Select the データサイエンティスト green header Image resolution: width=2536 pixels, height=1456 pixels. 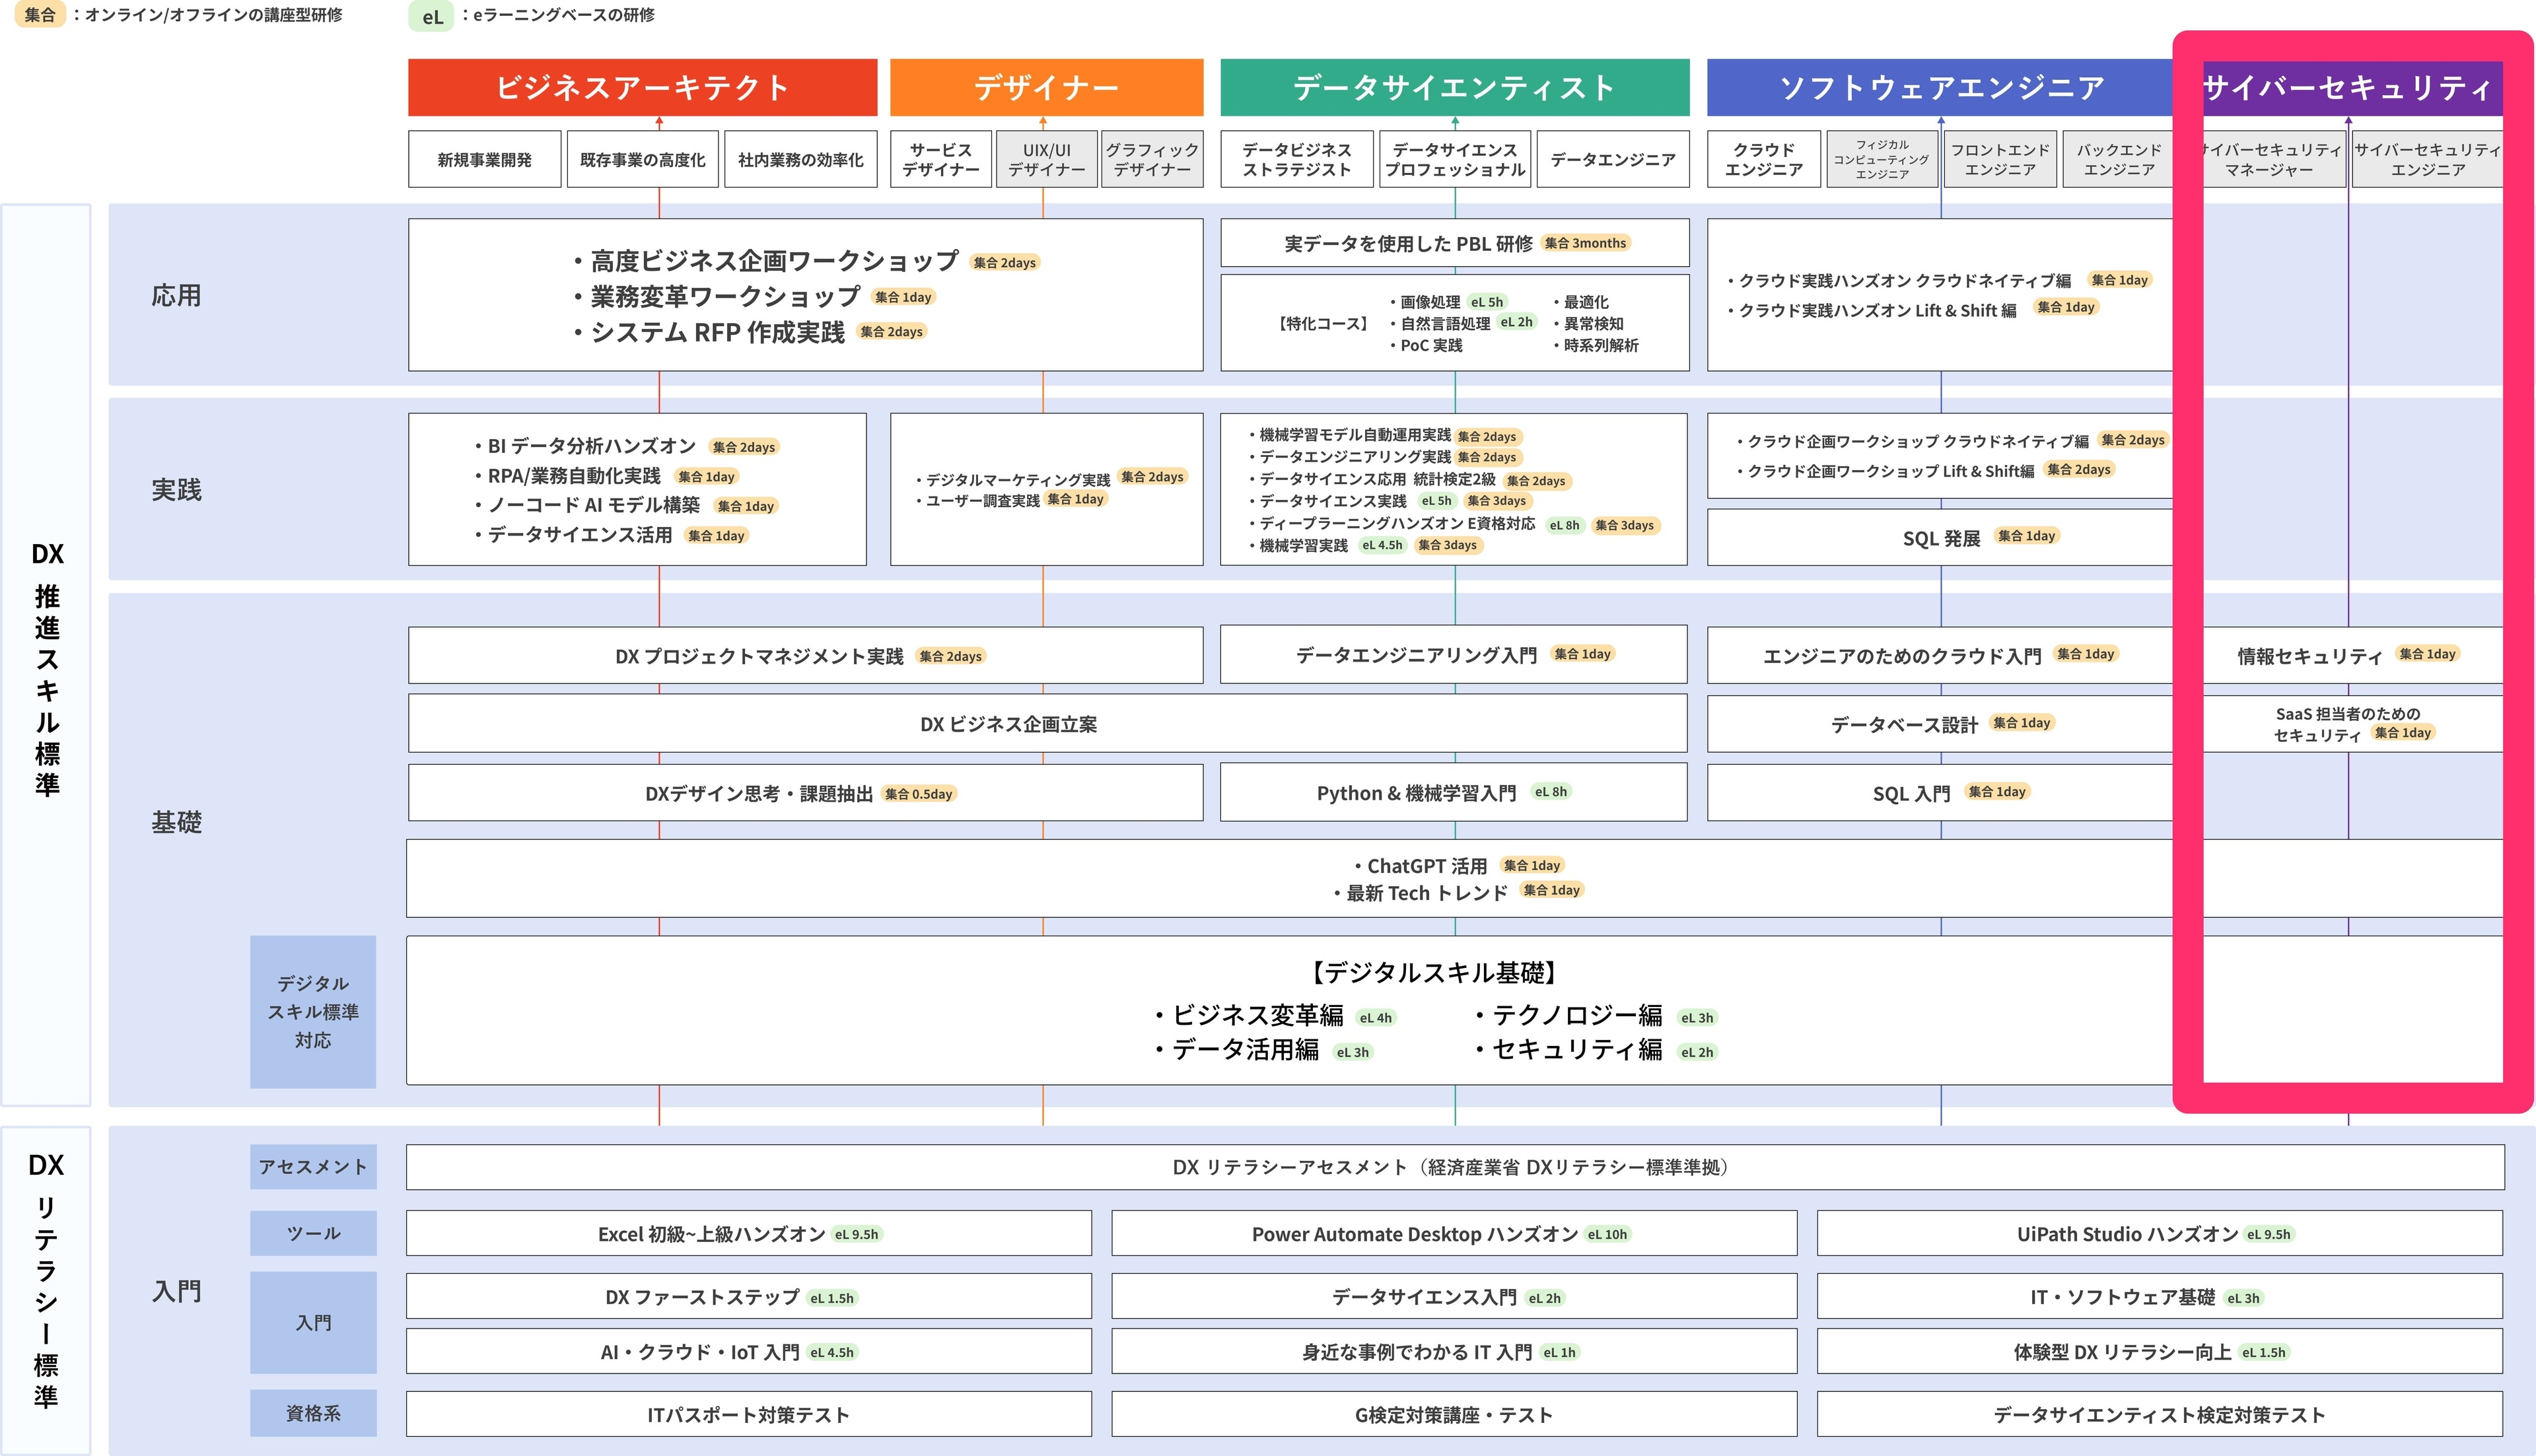[x=1454, y=88]
